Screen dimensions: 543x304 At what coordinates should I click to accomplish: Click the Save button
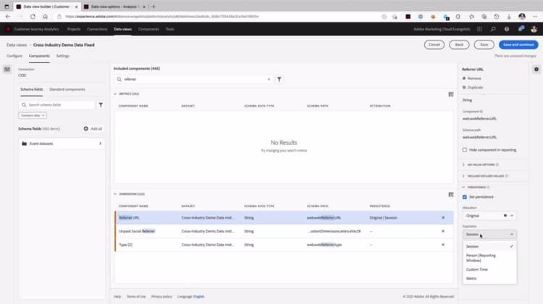click(484, 45)
